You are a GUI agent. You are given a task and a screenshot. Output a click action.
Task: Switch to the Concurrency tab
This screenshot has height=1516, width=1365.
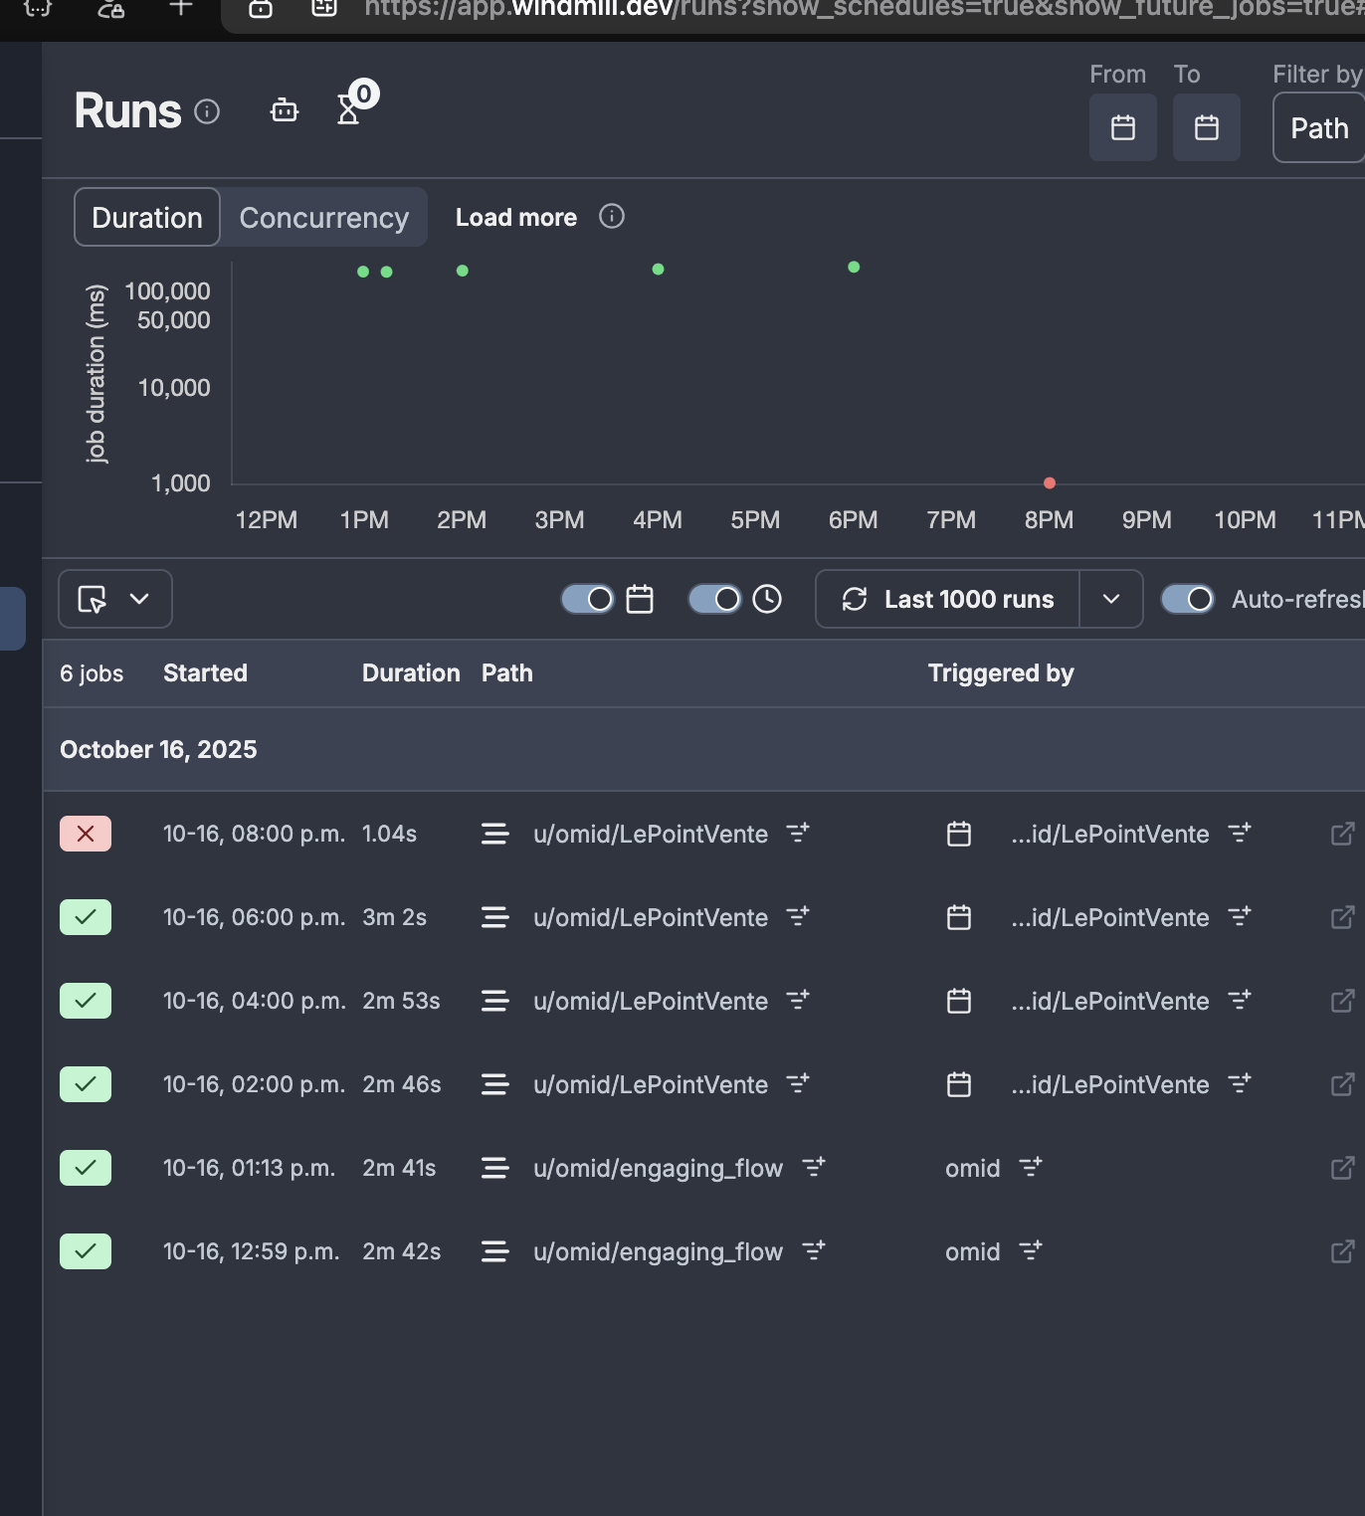point(323,218)
